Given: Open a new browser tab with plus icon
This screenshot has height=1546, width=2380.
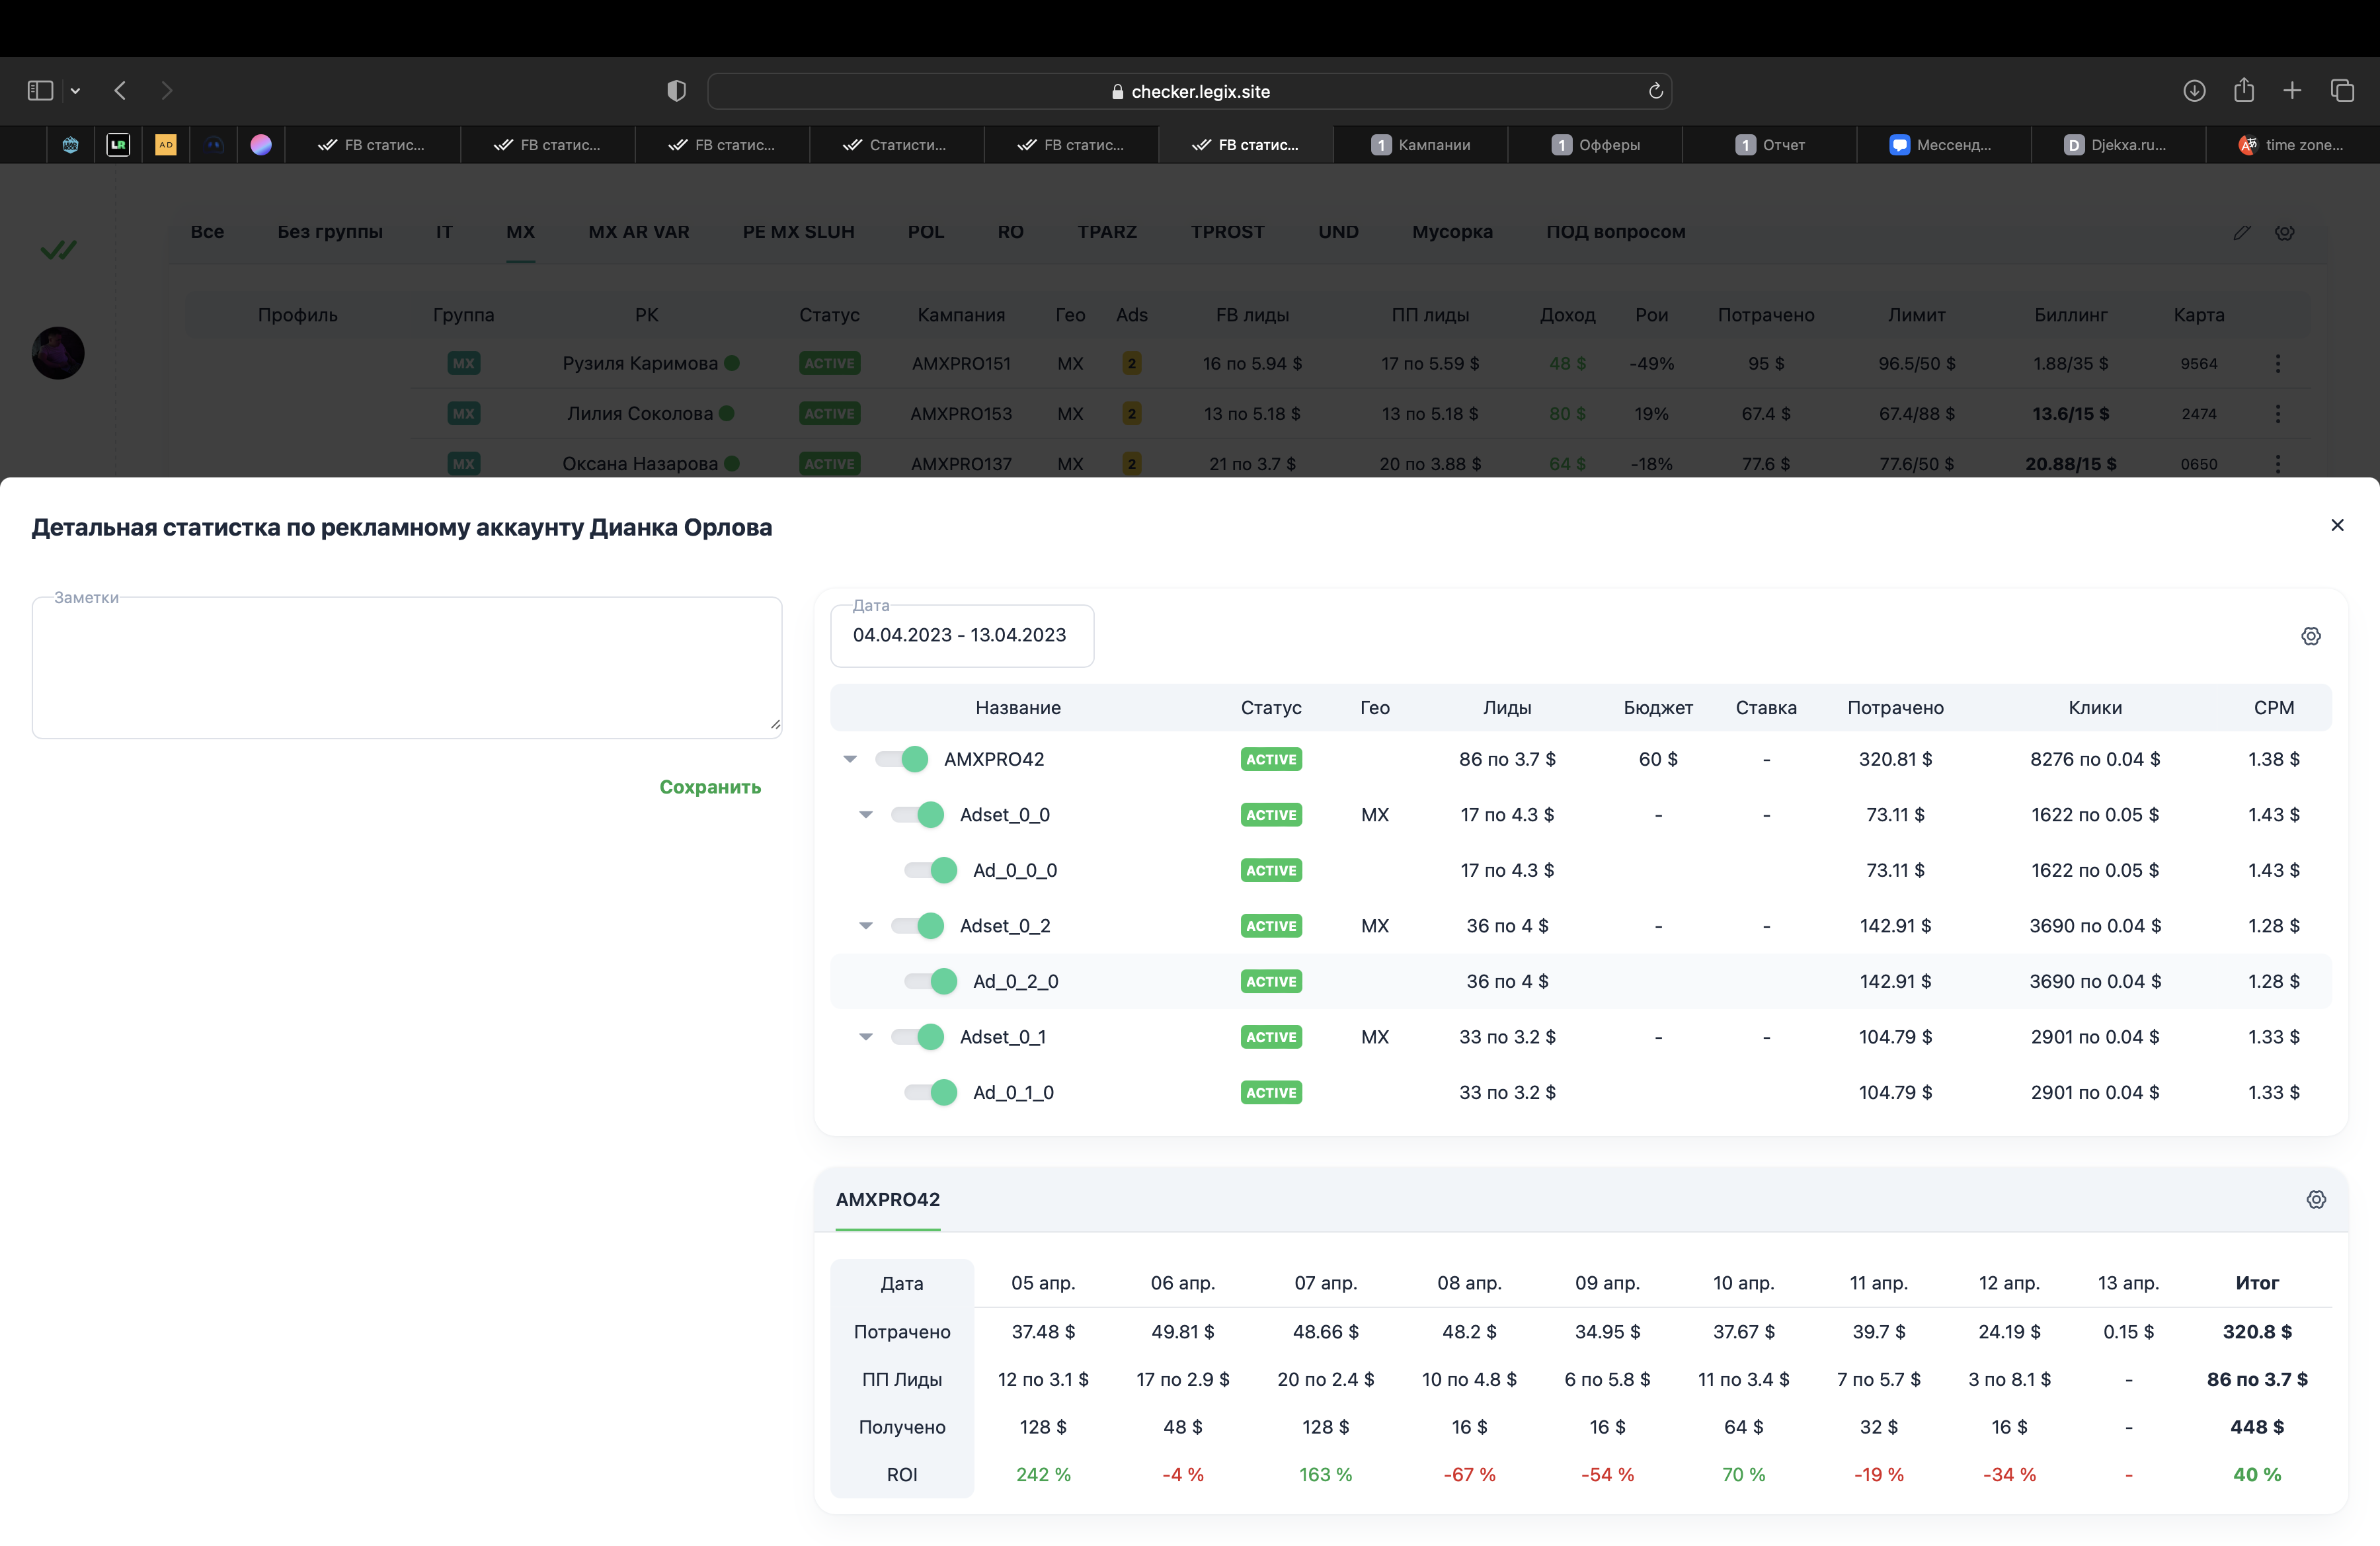Looking at the screenshot, I should click(2292, 91).
